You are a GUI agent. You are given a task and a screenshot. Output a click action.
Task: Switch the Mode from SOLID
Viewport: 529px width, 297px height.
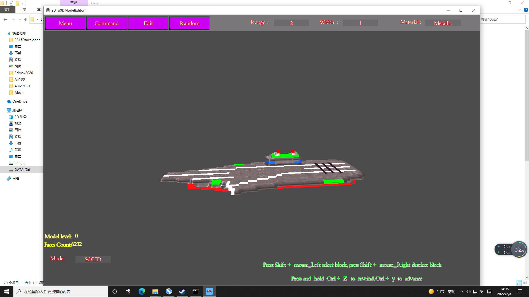(93, 259)
